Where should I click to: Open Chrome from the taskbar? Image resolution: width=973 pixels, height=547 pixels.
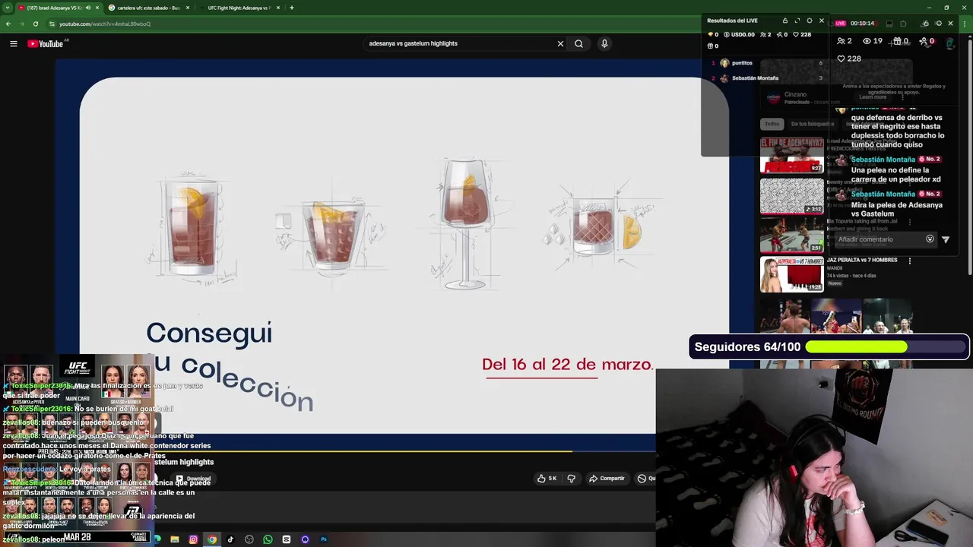(x=212, y=539)
